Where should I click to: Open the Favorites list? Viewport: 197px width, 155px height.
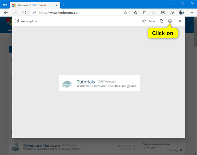136,13
